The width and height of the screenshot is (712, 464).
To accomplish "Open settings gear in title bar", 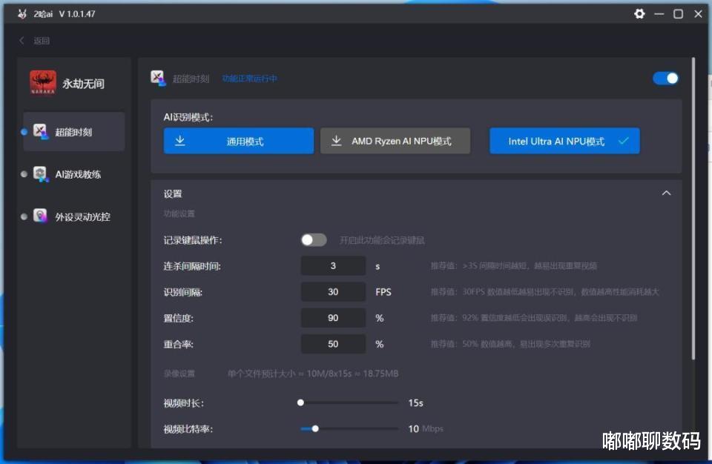I will 639,13.
